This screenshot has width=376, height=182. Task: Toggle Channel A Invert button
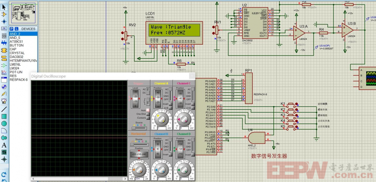170,104
